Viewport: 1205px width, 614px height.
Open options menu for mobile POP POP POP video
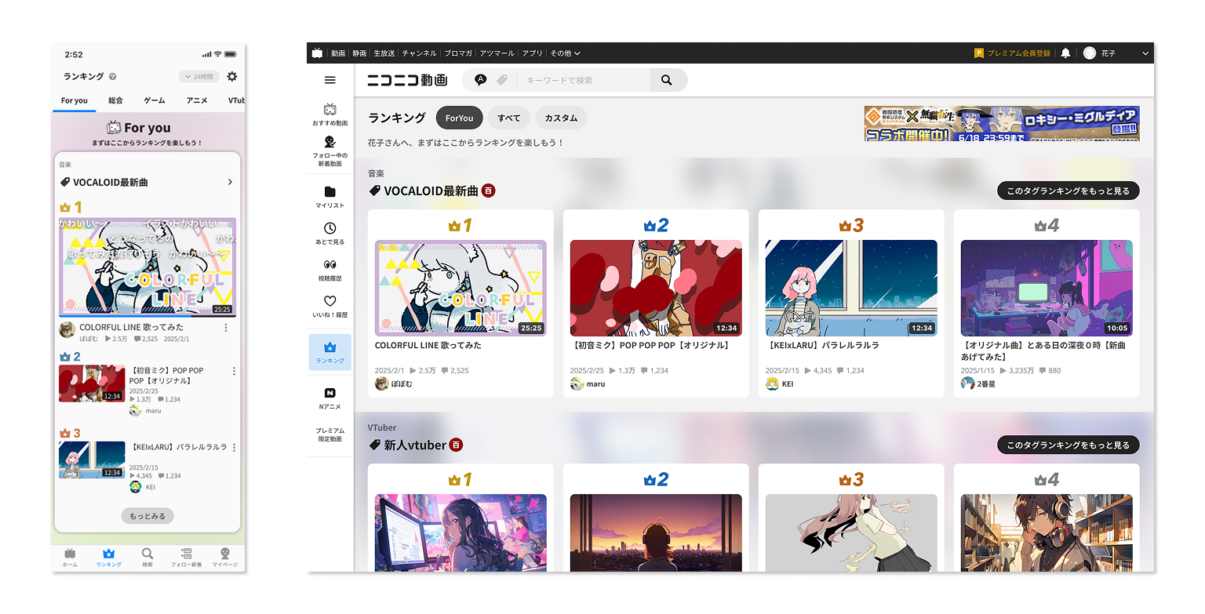234,371
